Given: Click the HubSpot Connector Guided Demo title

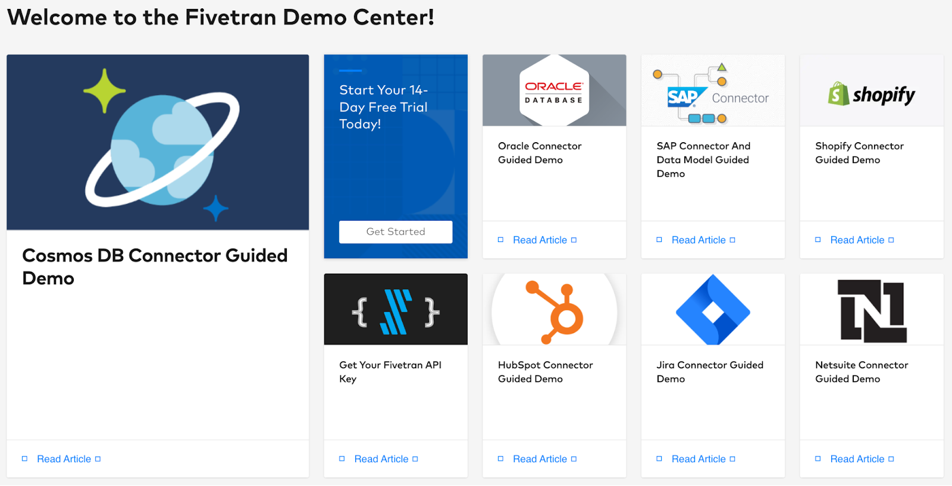Looking at the screenshot, I should (x=546, y=372).
